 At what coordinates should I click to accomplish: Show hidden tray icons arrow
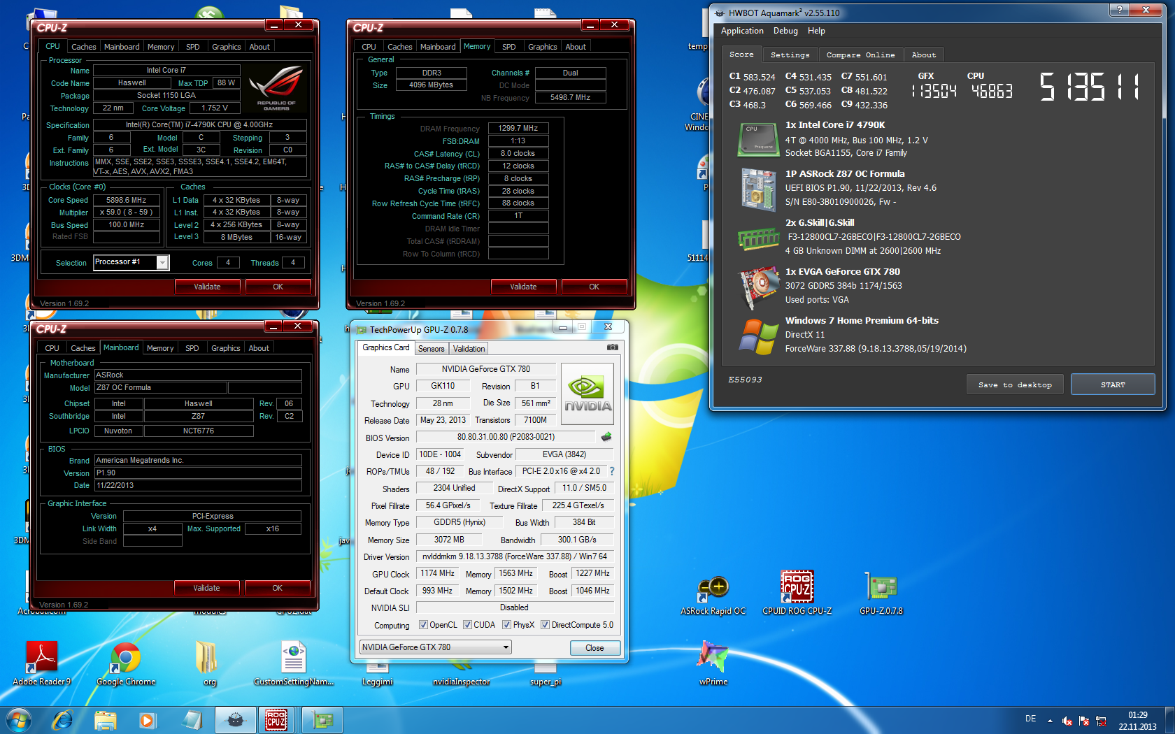[x=1050, y=721]
